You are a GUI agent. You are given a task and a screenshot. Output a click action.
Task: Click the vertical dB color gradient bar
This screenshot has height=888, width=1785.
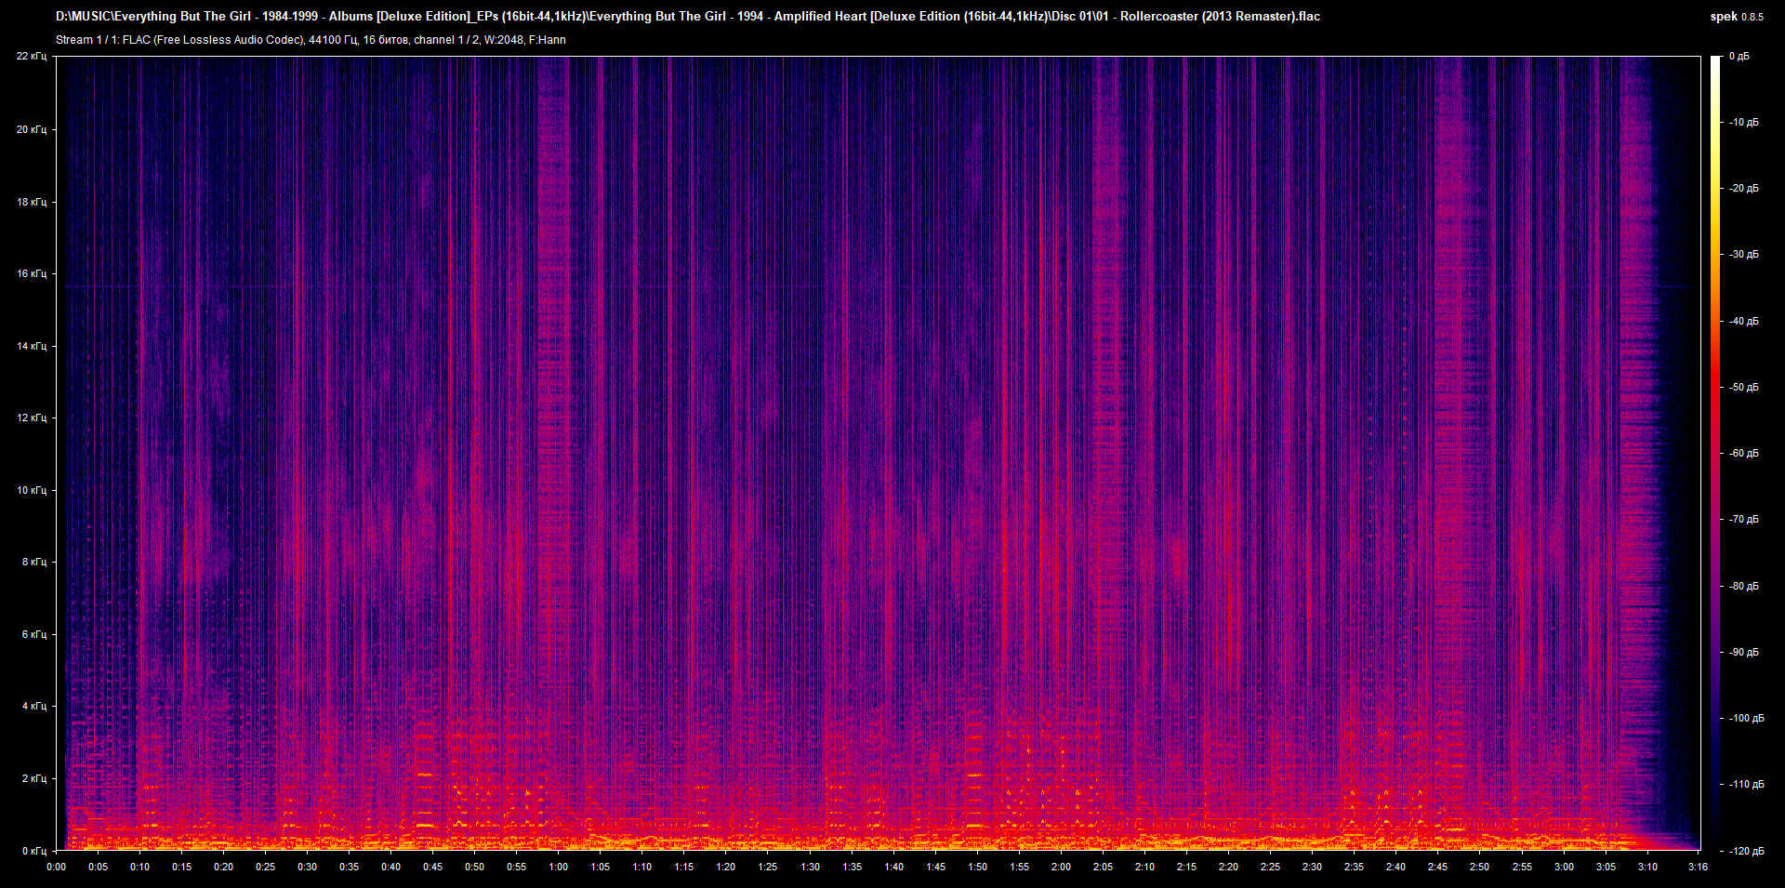(x=1715, y=453)
